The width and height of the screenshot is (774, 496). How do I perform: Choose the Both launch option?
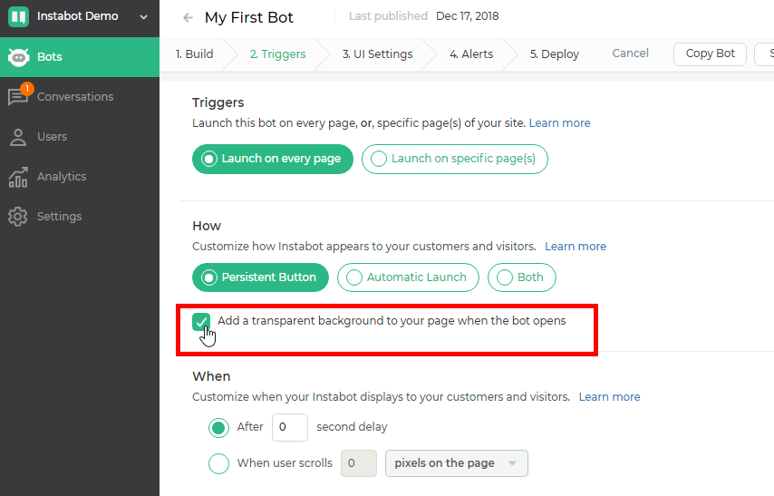pos(522,277)
